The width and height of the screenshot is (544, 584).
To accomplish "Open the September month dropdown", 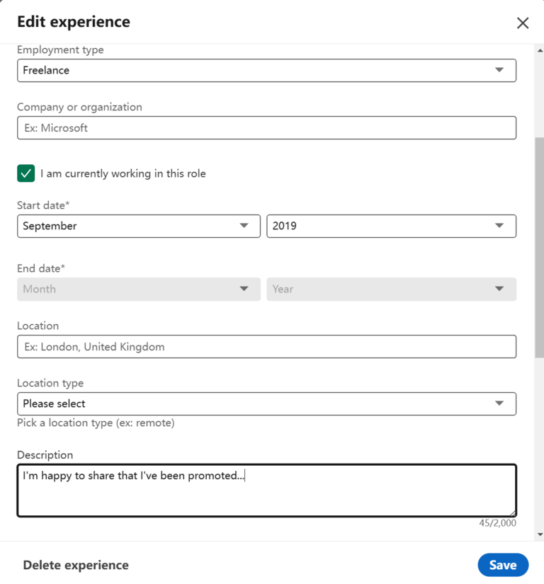I will (138, 226).
